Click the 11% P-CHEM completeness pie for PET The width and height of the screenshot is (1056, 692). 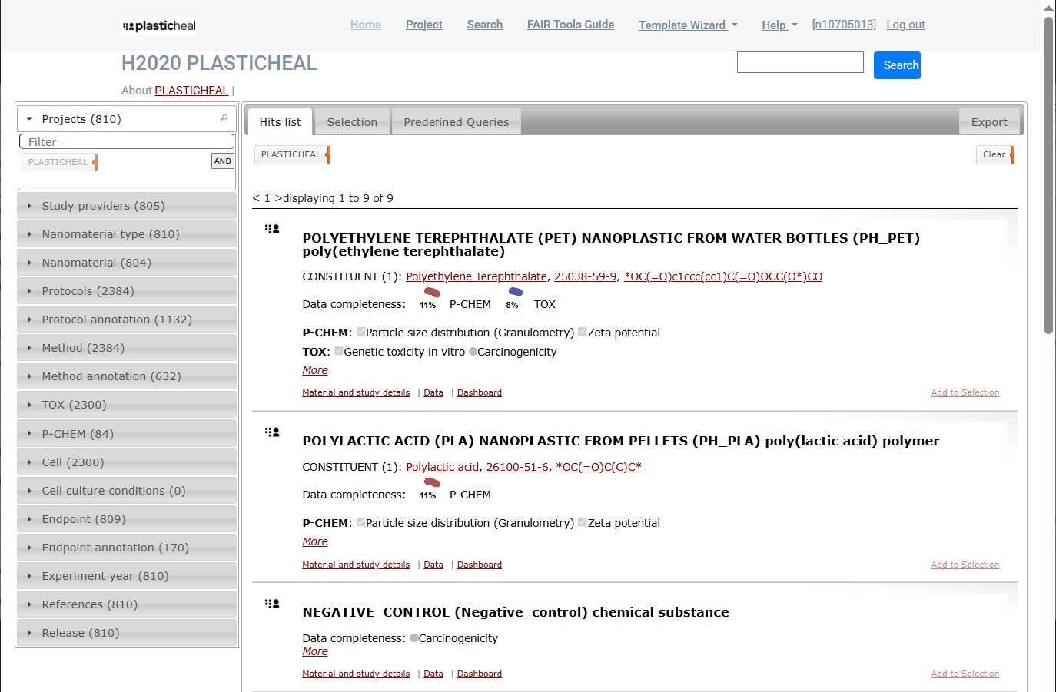coord(431,293)
